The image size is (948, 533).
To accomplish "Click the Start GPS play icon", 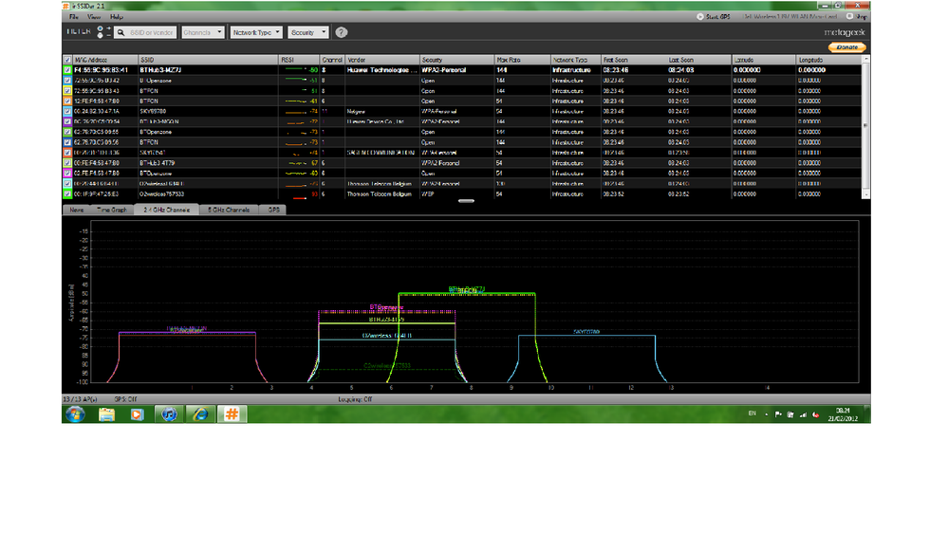I will tap(700, 17).
